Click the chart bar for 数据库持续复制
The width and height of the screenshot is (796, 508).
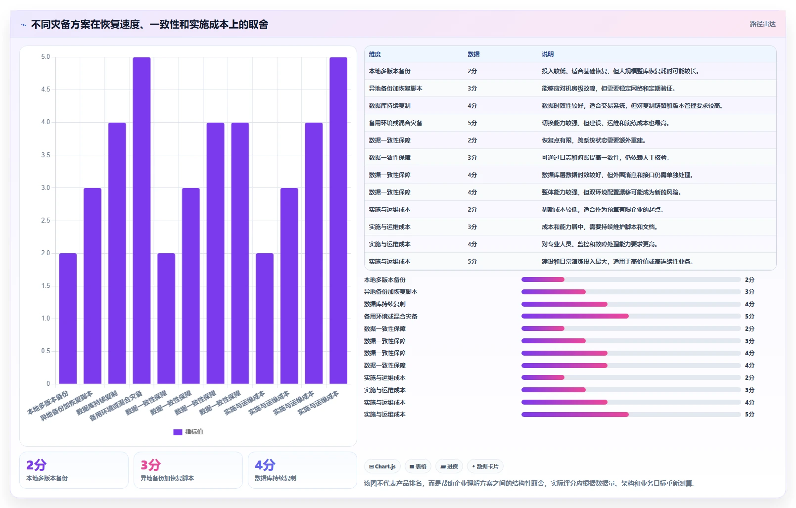pos(117,253)
